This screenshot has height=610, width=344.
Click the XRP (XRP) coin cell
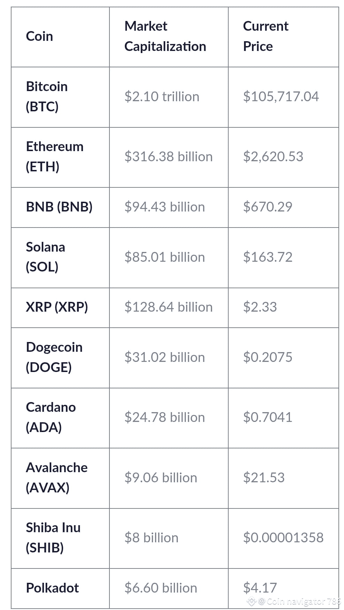pyautogui.click(x=60, y=307)
